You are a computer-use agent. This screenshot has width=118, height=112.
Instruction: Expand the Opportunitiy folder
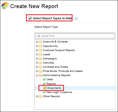click(x=37, y=46)
